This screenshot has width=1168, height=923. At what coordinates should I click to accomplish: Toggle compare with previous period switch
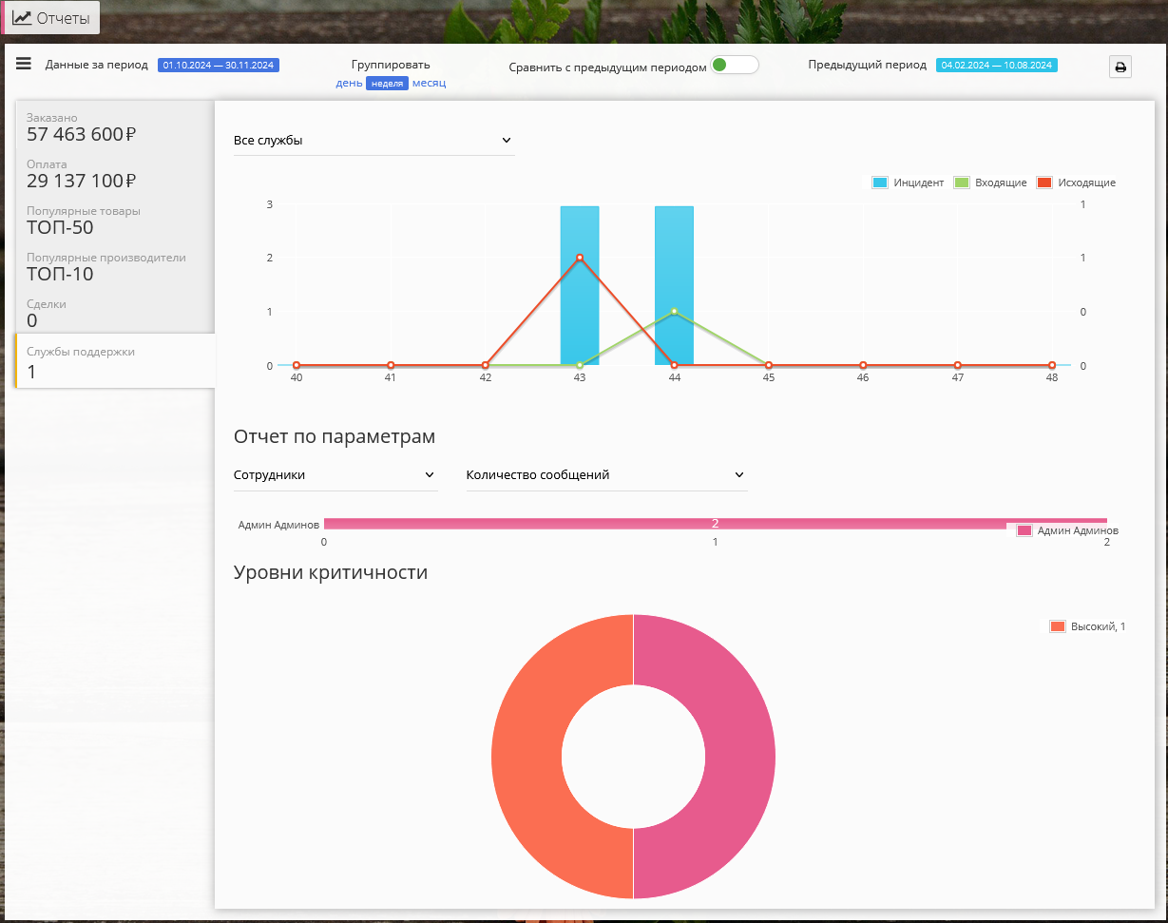click(x=734, y=65)
